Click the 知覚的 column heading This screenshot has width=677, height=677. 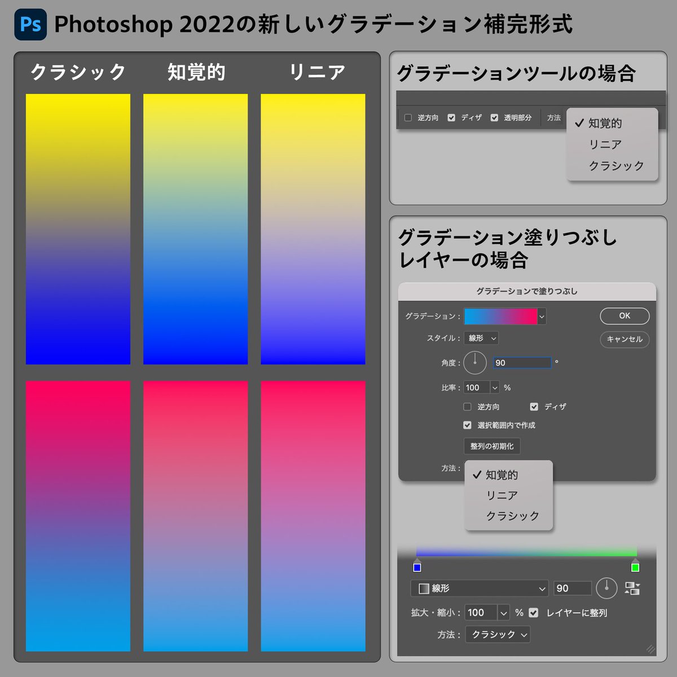click(196, 72)
